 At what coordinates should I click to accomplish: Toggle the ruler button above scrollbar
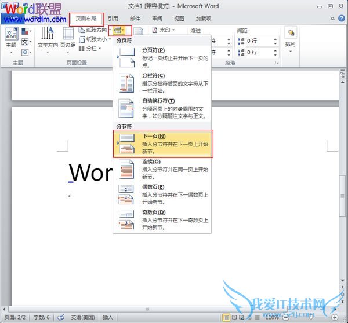pyautogui.click(x=342, y=75)
